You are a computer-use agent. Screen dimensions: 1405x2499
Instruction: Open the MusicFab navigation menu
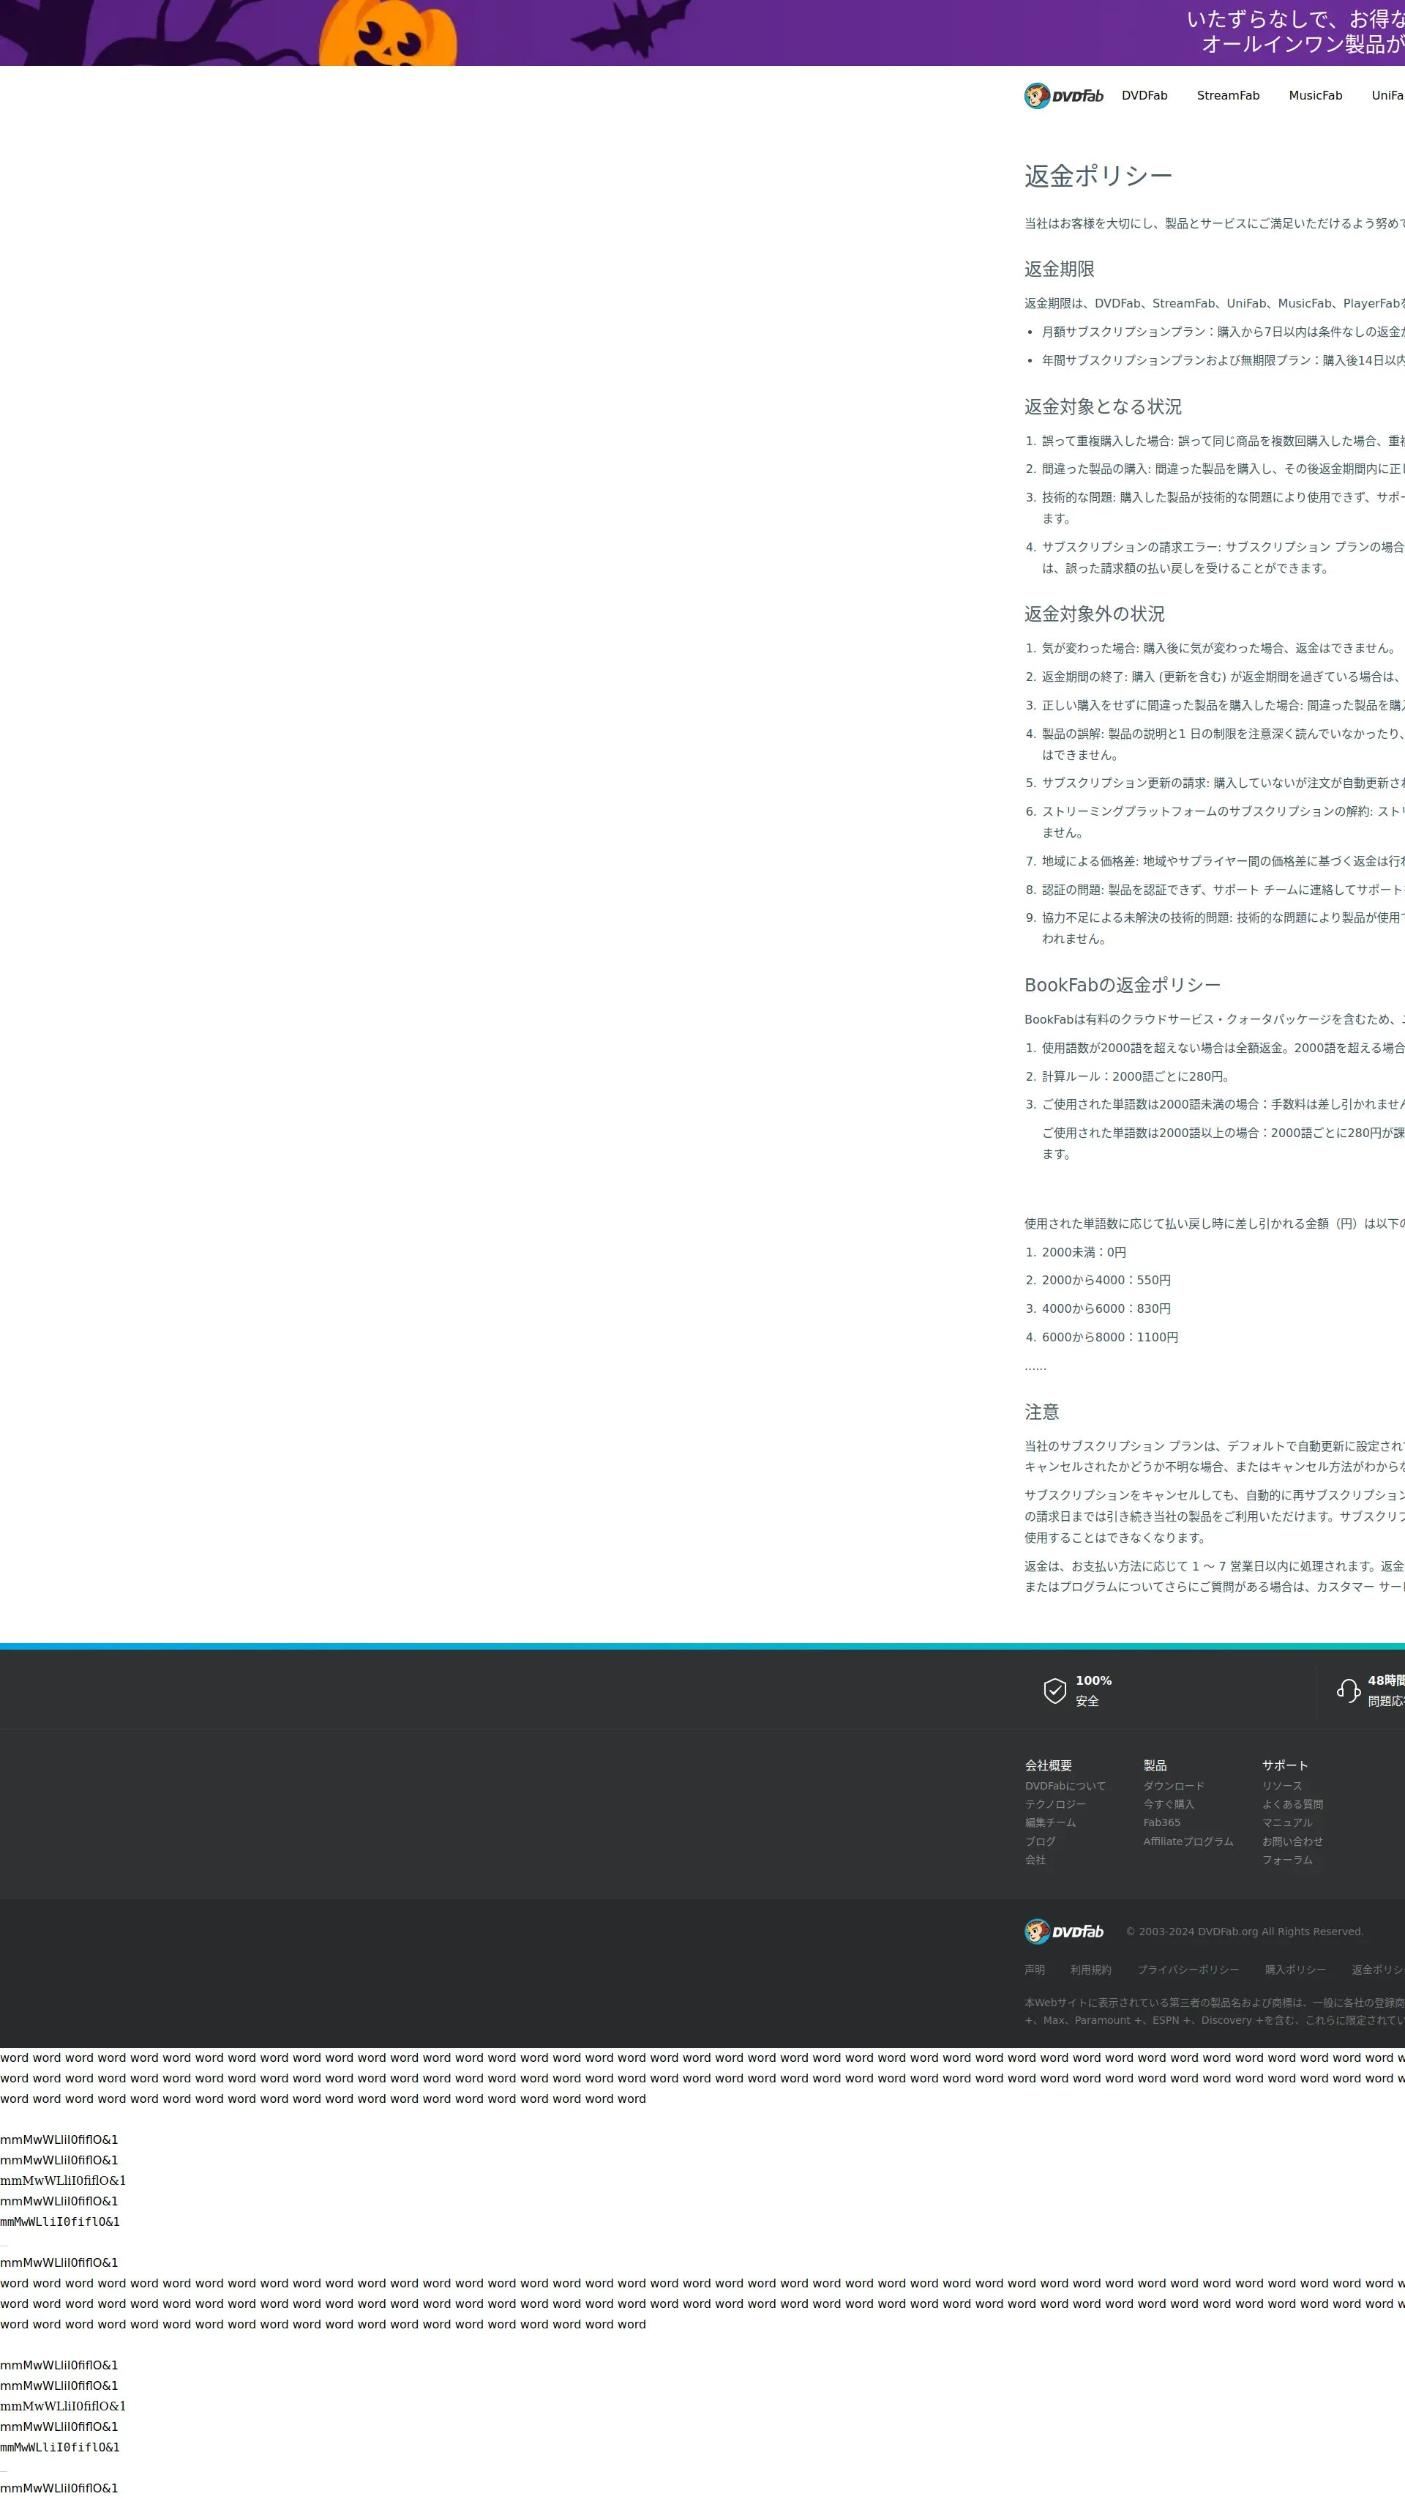(x=1315, y=96)
